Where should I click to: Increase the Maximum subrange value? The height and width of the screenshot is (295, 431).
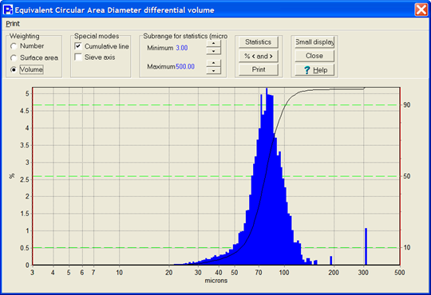coord(214,63)
